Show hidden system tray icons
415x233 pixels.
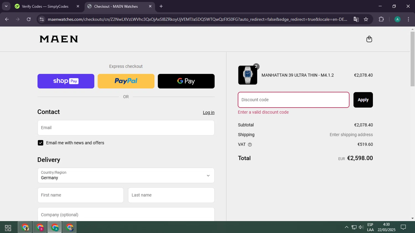pos(346,227)
